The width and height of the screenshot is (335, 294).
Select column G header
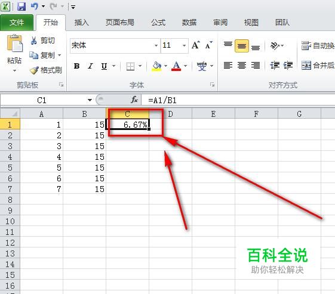coord(299,114)
